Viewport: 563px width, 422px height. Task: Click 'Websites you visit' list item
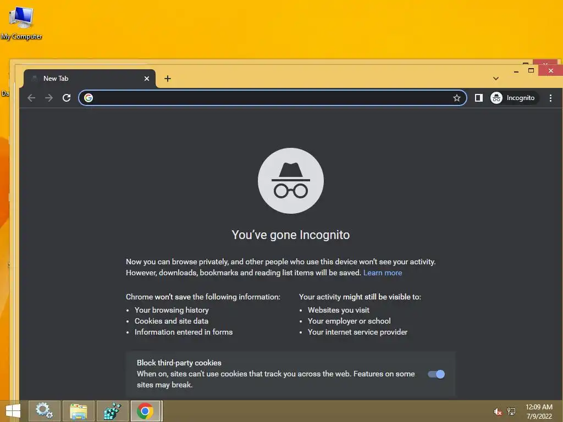click(x=339, y=310)
